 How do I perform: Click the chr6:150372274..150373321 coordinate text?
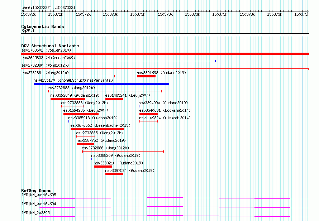click(48, 8)
